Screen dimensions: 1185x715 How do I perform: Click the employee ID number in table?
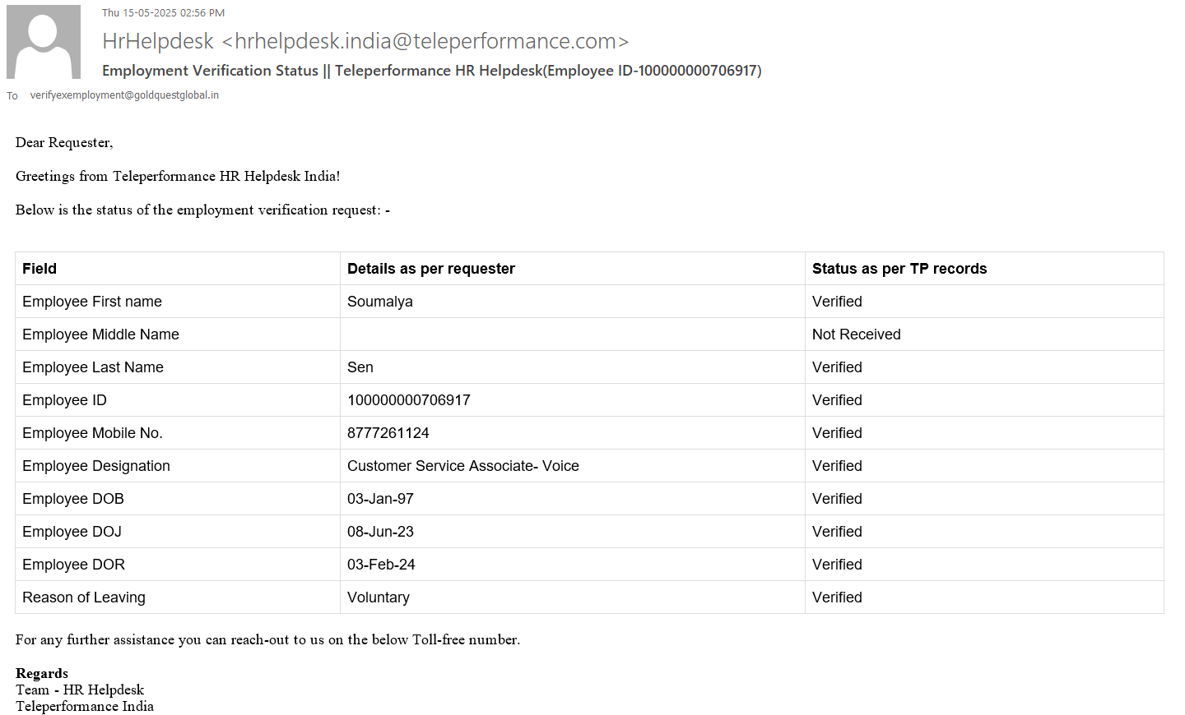[409, 400]
